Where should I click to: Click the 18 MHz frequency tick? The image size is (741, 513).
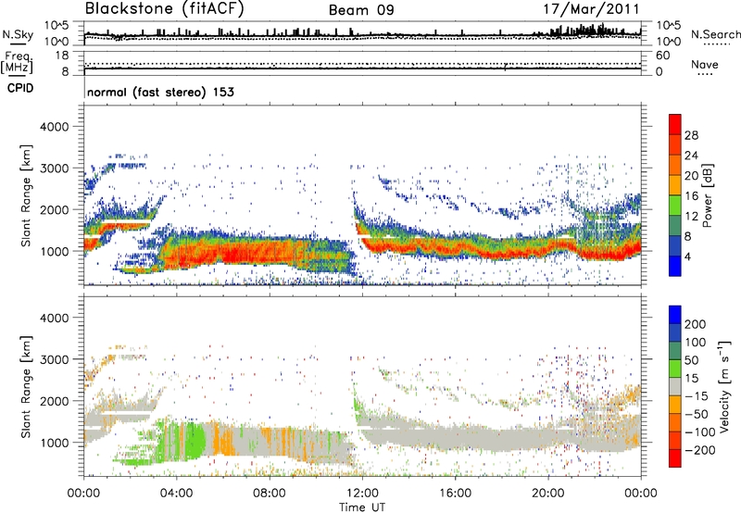62,56
